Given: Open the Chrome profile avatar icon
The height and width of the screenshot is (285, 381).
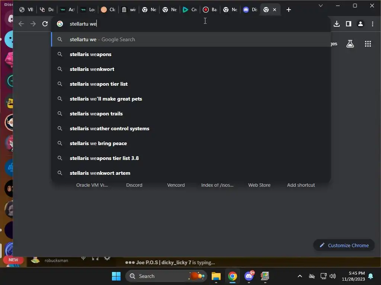Looking at the screenshot, I should click(360, 24).
